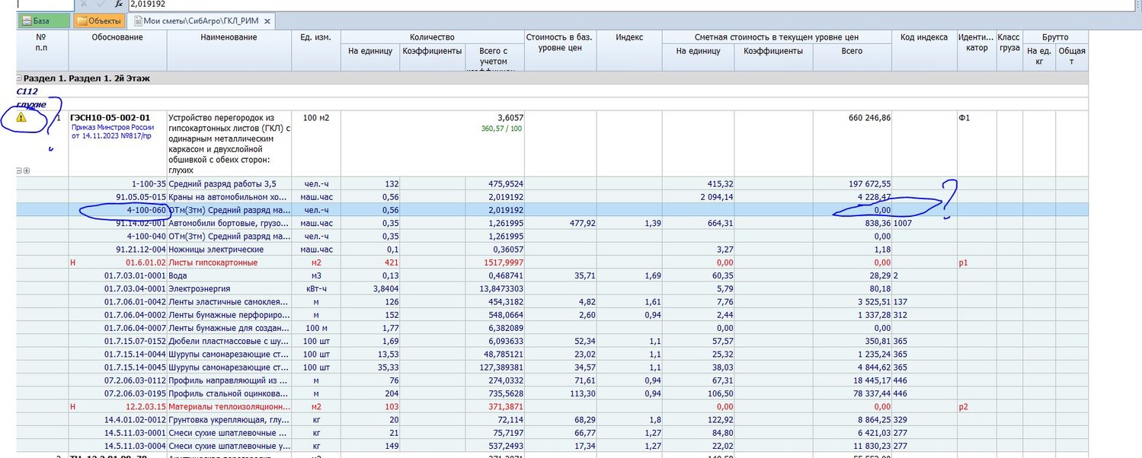Collapse the Раздел 1 section
The image size is (1142, 458).
click(x=19, y=78)
